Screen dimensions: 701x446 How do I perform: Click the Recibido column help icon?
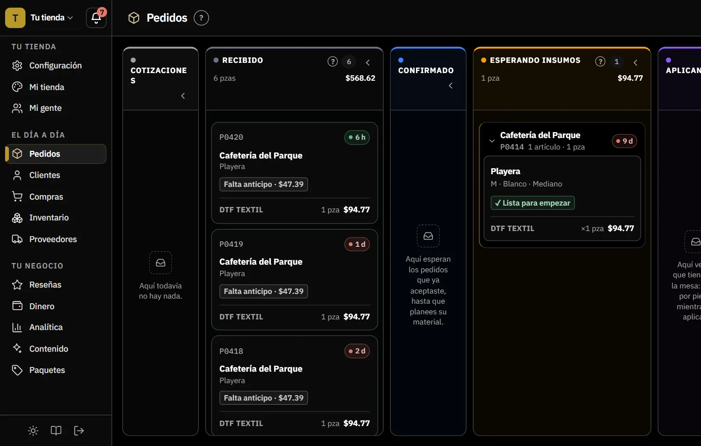pos(333,62)
